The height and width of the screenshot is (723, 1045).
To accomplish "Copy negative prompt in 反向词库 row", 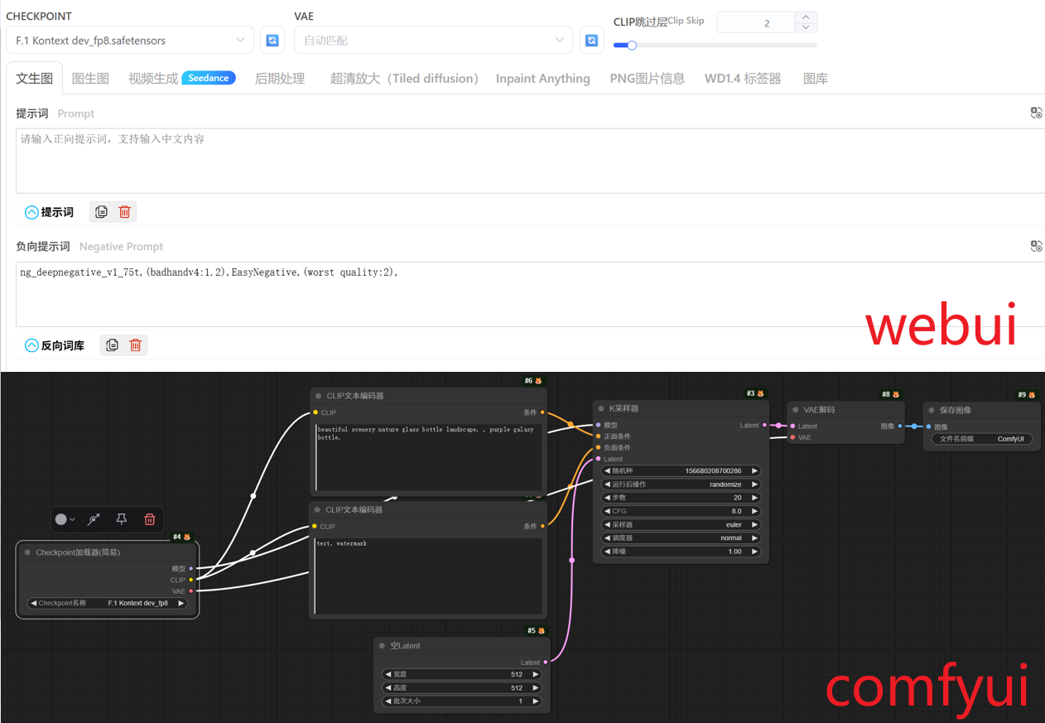I will click(x=112, y=345).
